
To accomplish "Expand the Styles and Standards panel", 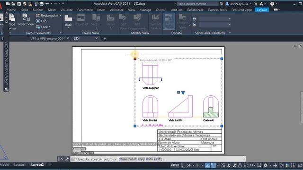I will pos(230,33).
